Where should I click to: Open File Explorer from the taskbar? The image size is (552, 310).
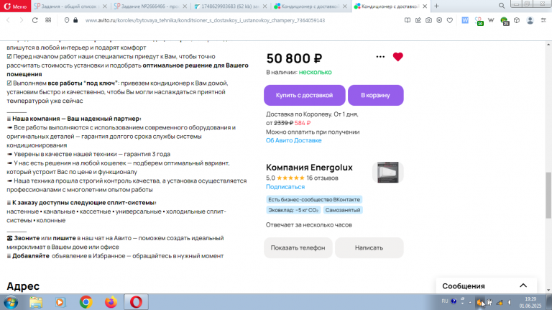pos(35,302)
